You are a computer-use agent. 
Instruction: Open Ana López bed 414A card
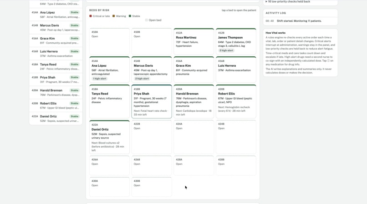coord(109,70)
